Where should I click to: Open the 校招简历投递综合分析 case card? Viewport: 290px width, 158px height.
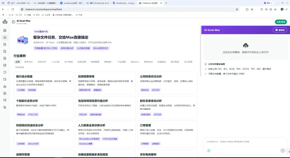[44, 134]
